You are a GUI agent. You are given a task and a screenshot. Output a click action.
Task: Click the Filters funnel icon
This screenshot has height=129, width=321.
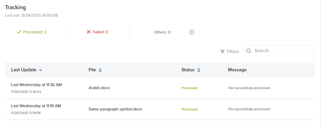tap(223, 51)
